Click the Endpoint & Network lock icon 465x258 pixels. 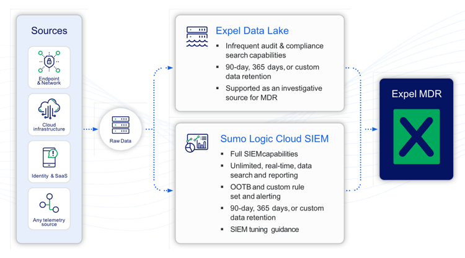coord(49,61)
